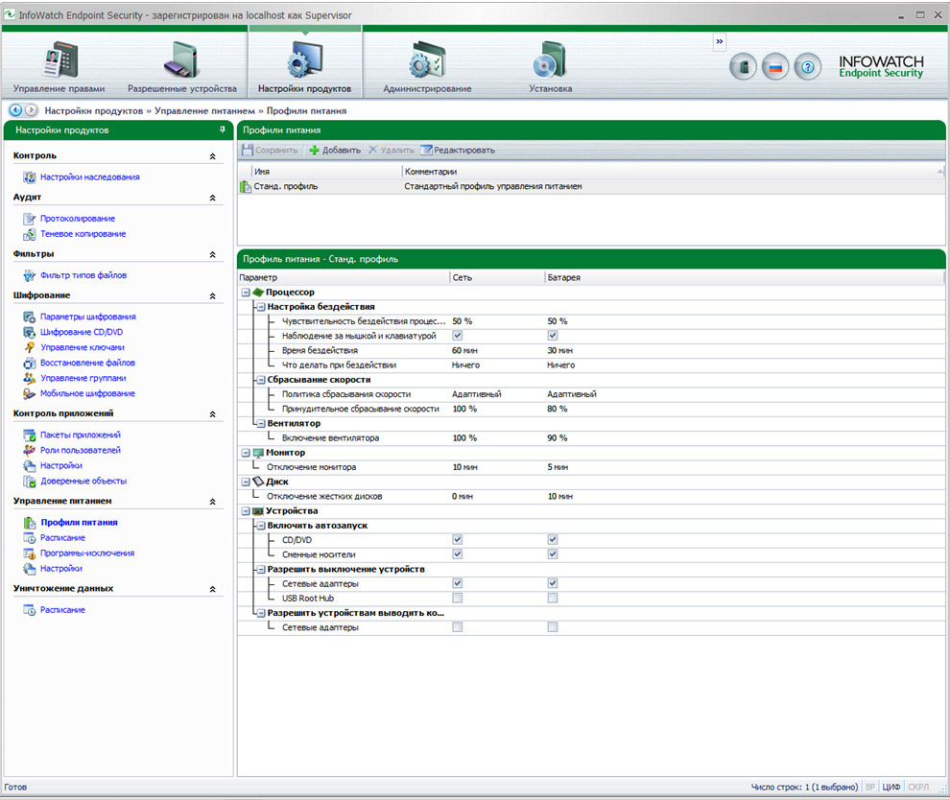The image size is (950, 800).
Task: Click the Управление питанием breadcrumb link
Action: point(204,111)
